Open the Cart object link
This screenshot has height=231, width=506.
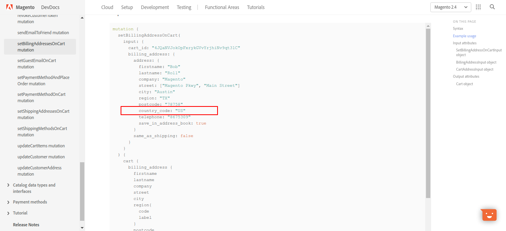(464, 84)
